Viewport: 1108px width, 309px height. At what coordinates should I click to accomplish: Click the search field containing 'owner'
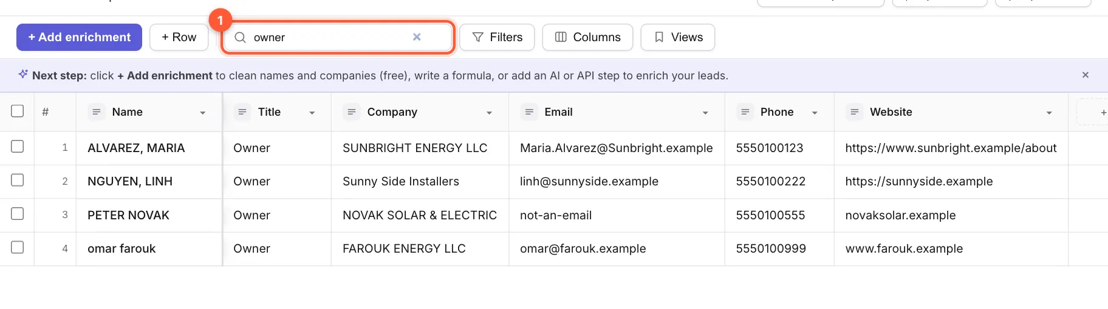338,38
